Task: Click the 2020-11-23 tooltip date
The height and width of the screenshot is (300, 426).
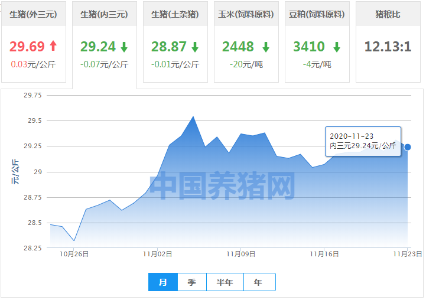Action: tap(352, 136)
